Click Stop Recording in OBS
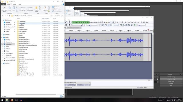183x102 pixels. [171, 79]
